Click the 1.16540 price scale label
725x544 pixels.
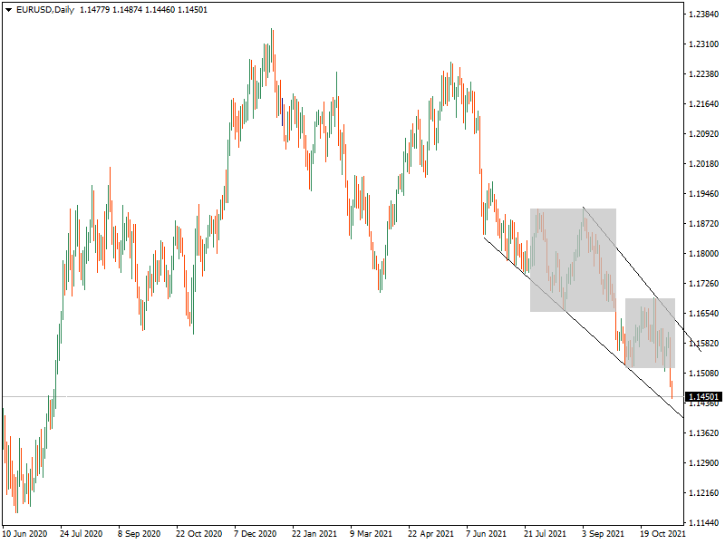click(704, 313)
